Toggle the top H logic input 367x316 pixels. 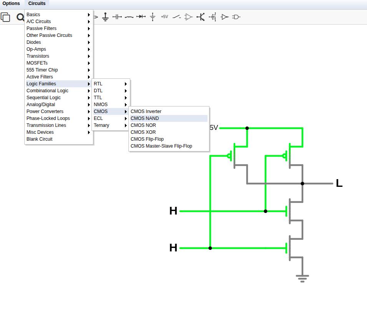[x=173, y=211]
